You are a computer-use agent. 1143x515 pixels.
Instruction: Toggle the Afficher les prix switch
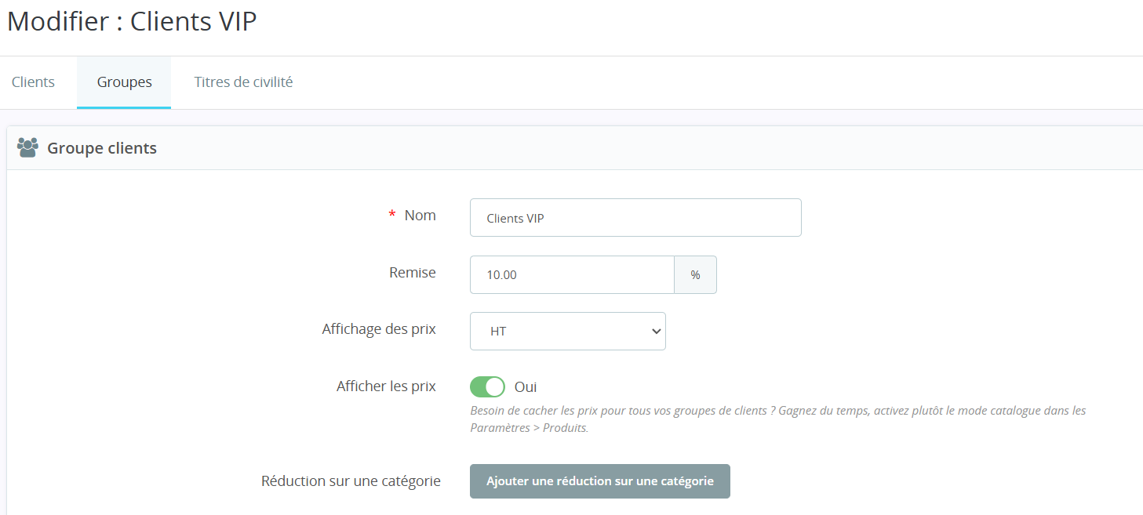point(487,387)
